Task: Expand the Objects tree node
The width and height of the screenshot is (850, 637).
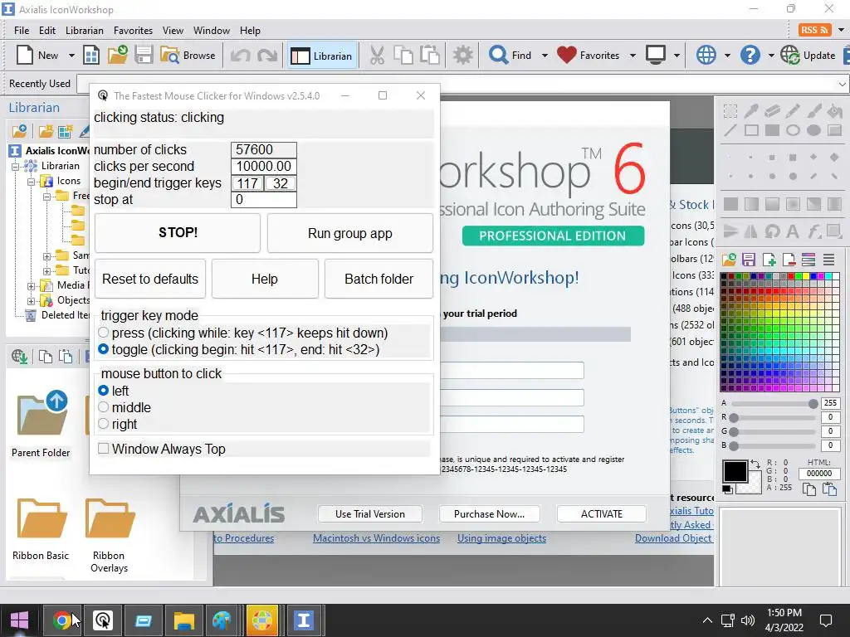Action: coord(31,300)
